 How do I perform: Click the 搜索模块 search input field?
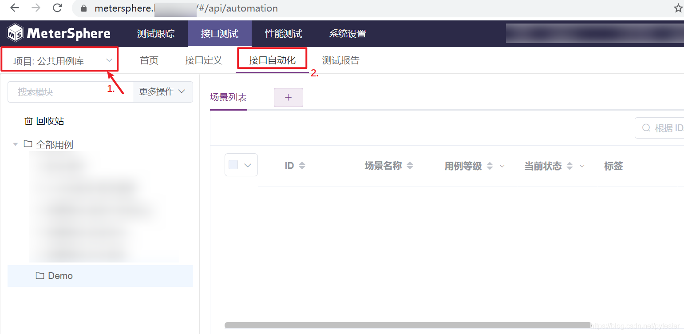(x=70, y=92)
